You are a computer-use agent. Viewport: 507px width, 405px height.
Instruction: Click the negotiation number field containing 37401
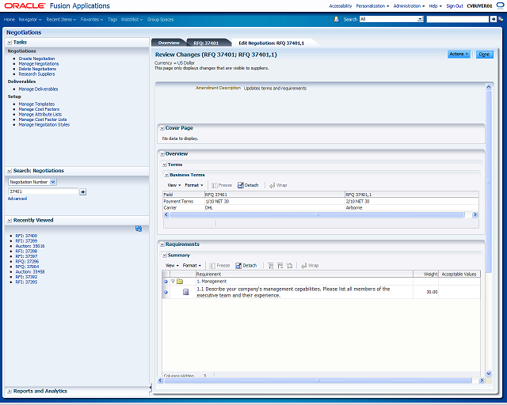pyautogui.click(x=43, y=191)
